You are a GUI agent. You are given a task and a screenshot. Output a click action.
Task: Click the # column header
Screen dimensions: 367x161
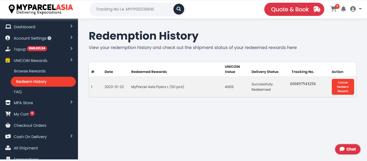pyautogui.click(x=93, y=72)
